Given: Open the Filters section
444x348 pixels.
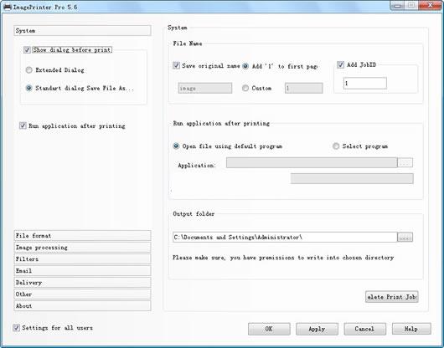Looking at the screenshot, I should (82, 259).
